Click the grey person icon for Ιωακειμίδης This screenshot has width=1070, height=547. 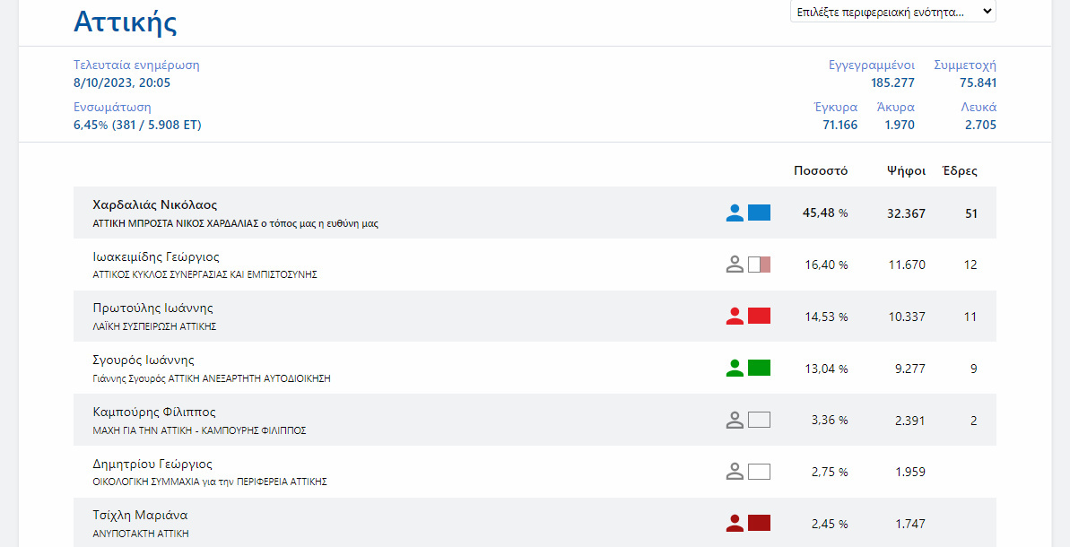point(735,265)
